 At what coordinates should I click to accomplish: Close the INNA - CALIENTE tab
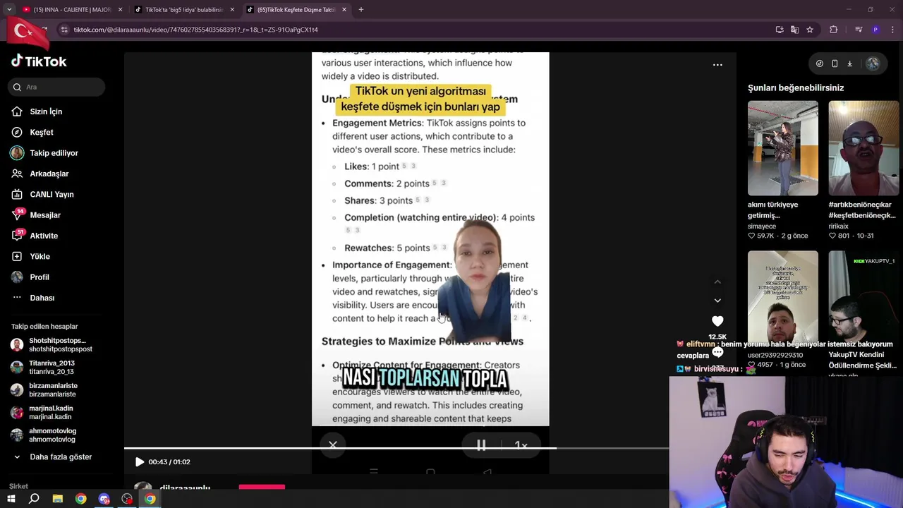120,10
